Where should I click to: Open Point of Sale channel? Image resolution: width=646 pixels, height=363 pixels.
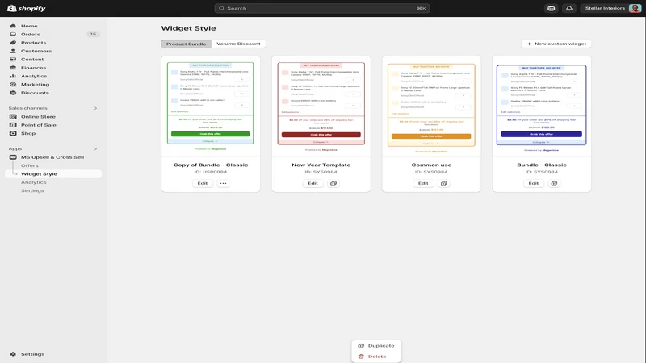[39, 125]
